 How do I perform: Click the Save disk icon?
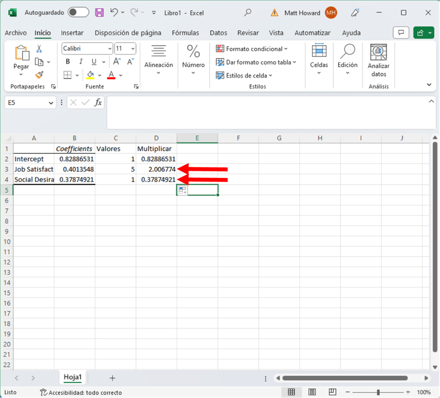pos(99,12)
